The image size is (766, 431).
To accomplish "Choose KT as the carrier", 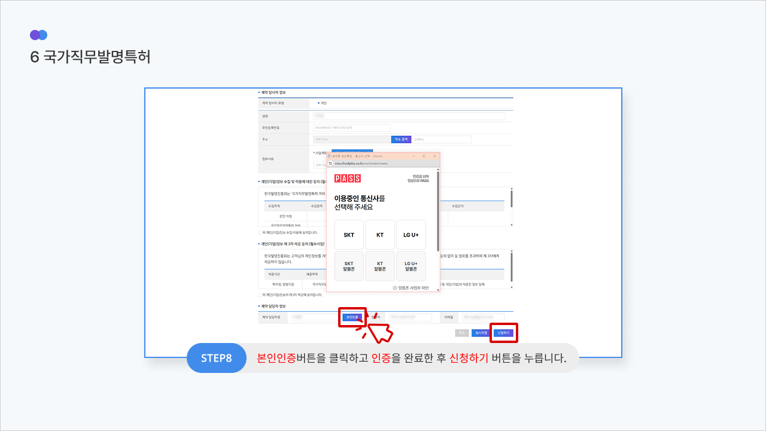I will pyautogui.click(x=380, y=235).
